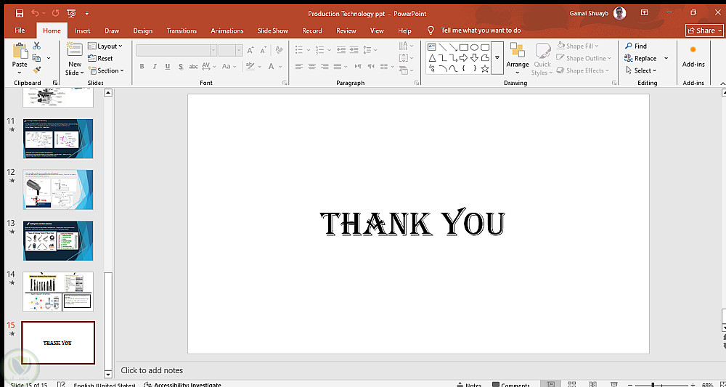Switch to the Animations tab
This screenshot has width=726, height=387.
click(x=227, y=30)
